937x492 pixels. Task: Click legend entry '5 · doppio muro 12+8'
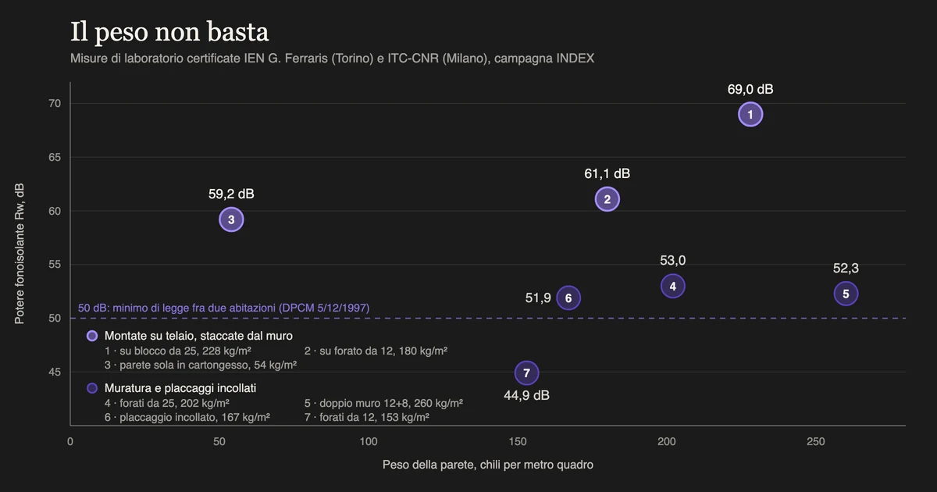tap(383, 403)
